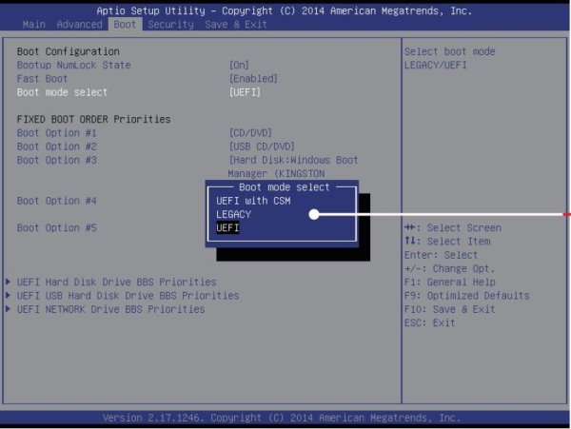The image size is (571, 429).
Task: Select Boot Option #4 row
Action: (x=56, y=201)
